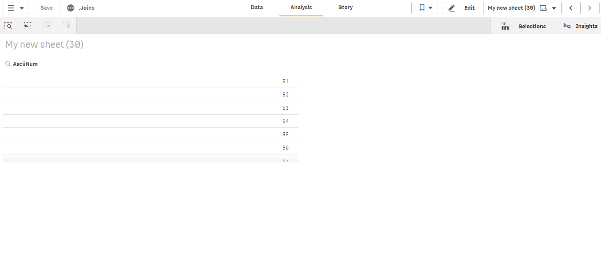Open the My new sheet (30) selector
This screenshot has width=601, height=273.
click(x=522, y=8)
